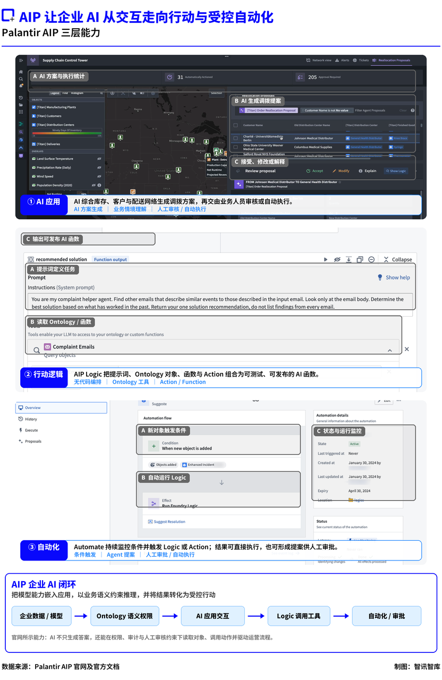
Task: Click the Complaint Emails envelope icon
Action: 47,346
